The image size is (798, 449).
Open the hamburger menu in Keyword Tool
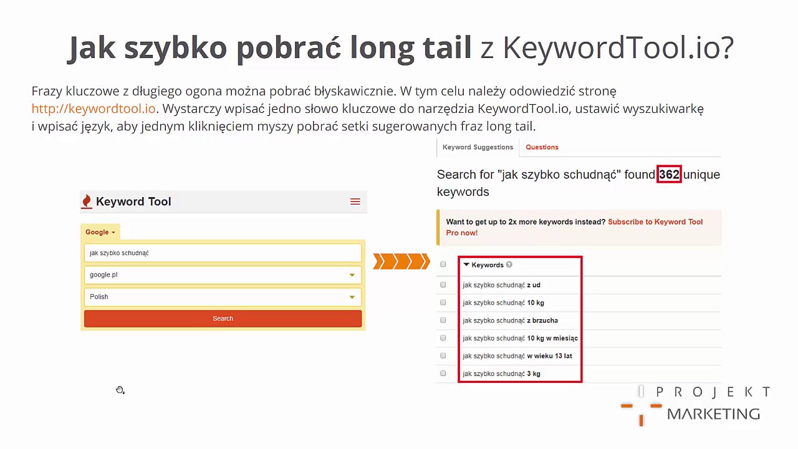[x=355, y=201]
